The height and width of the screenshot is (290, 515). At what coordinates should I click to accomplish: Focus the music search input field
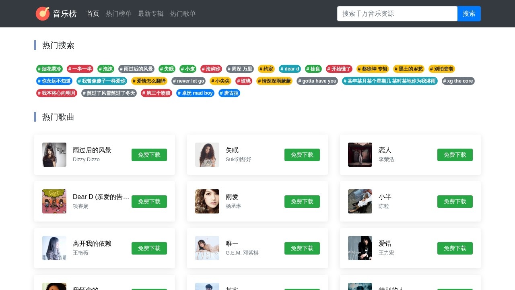coord(397,14)
